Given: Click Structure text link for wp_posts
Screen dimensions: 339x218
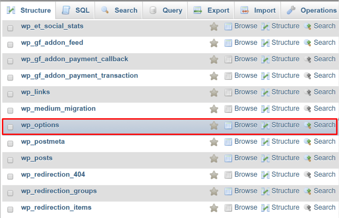Looking at the screenshot, I should [285, 158].
